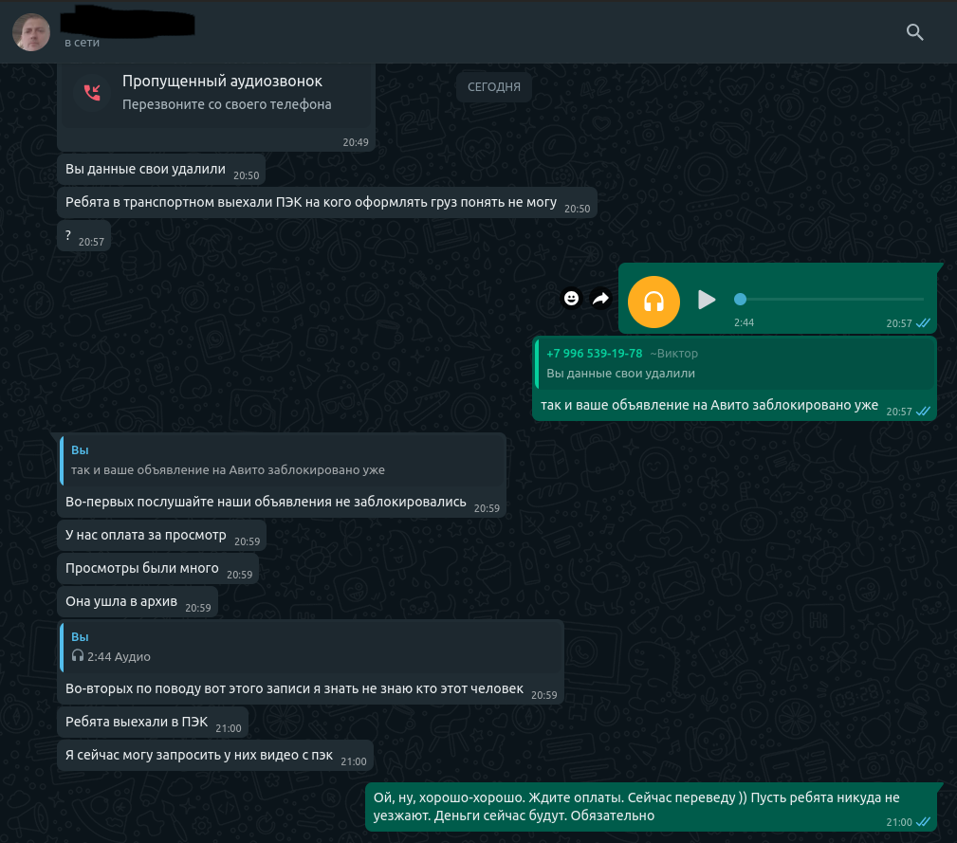Play the 2:44 voice message
Viewport: 957px width, 843px height.
pyautogui.click(x=707, y=300)
